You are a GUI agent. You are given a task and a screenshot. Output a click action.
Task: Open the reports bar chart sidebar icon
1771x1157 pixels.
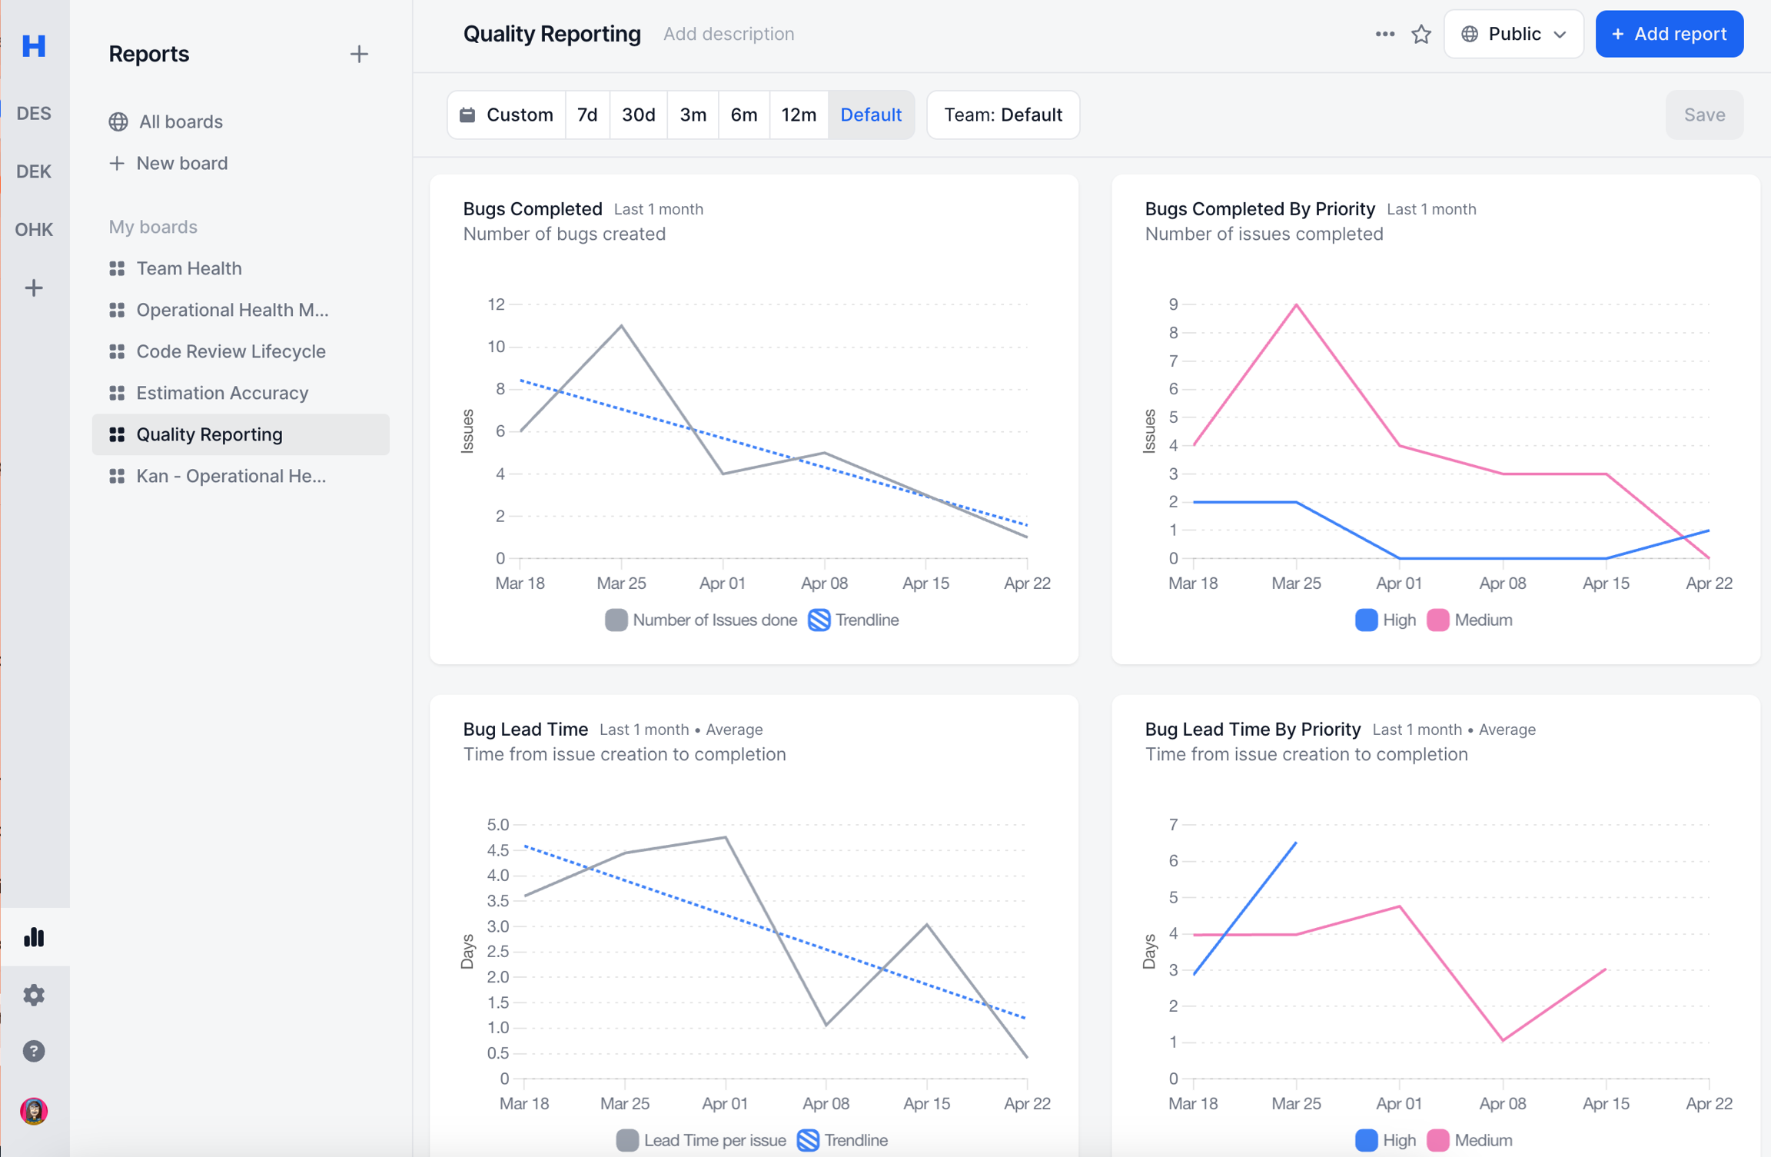[x=34, y=936]
